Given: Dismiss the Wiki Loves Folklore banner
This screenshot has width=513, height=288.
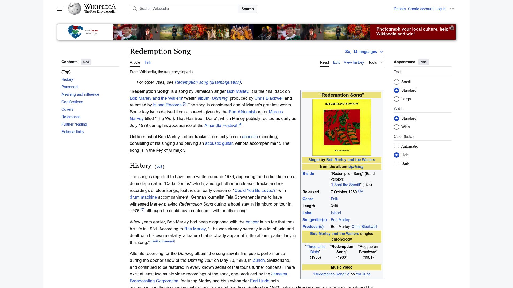Looking at the screenshot, I should [x=452, y=28].
